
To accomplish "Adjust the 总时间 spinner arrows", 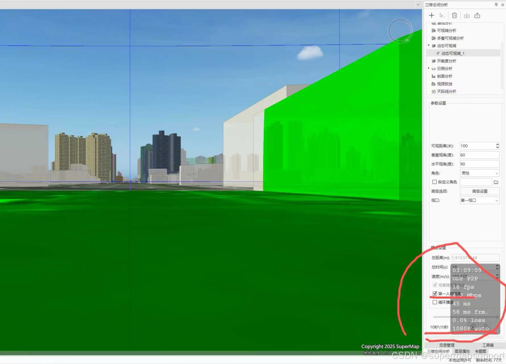I will [497, 267].
